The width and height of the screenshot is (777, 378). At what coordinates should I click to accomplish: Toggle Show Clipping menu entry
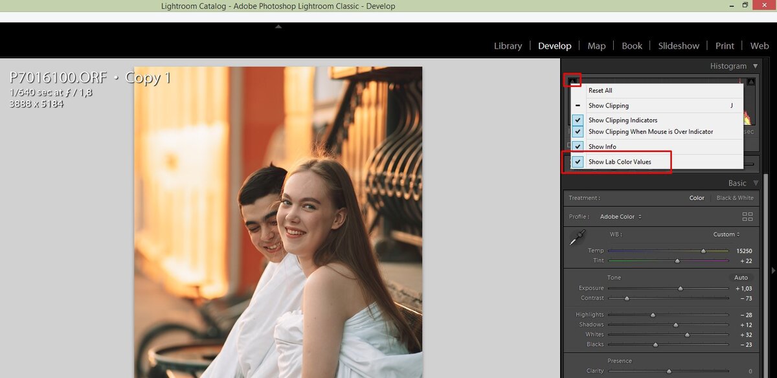[657, 106]
